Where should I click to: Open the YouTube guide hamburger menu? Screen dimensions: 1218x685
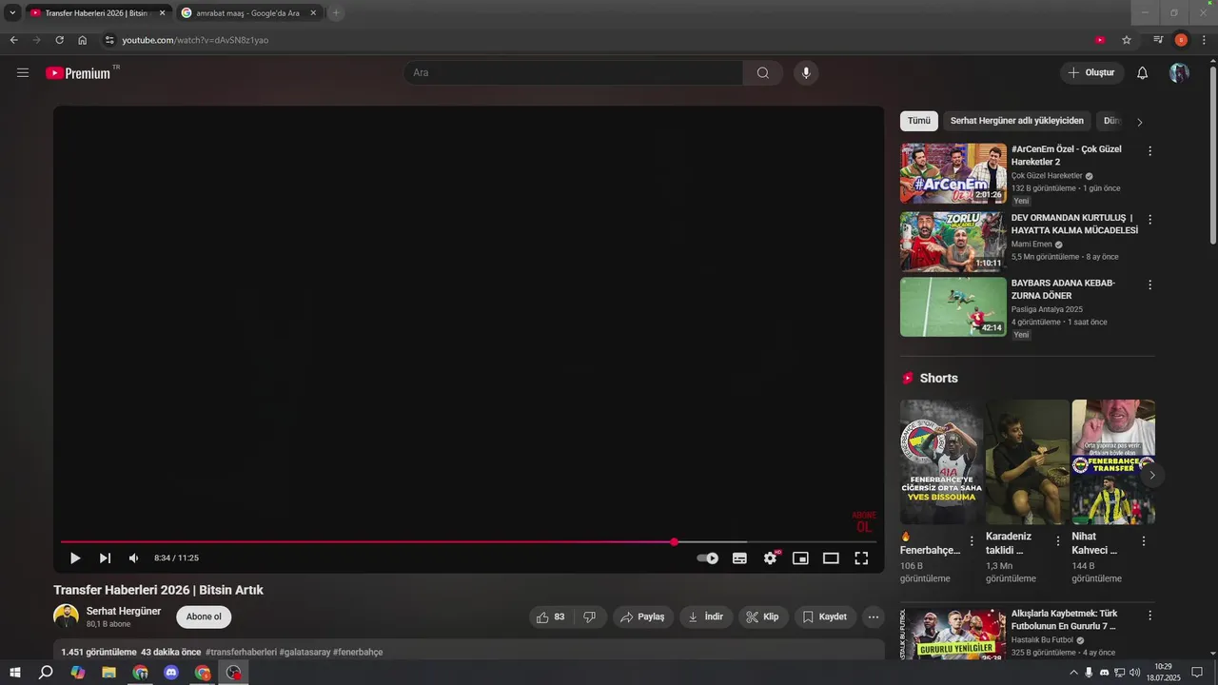coord(23,72)
